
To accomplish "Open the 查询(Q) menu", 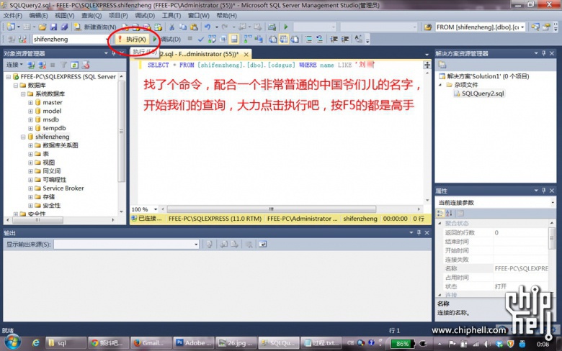I will coord(92,15).
